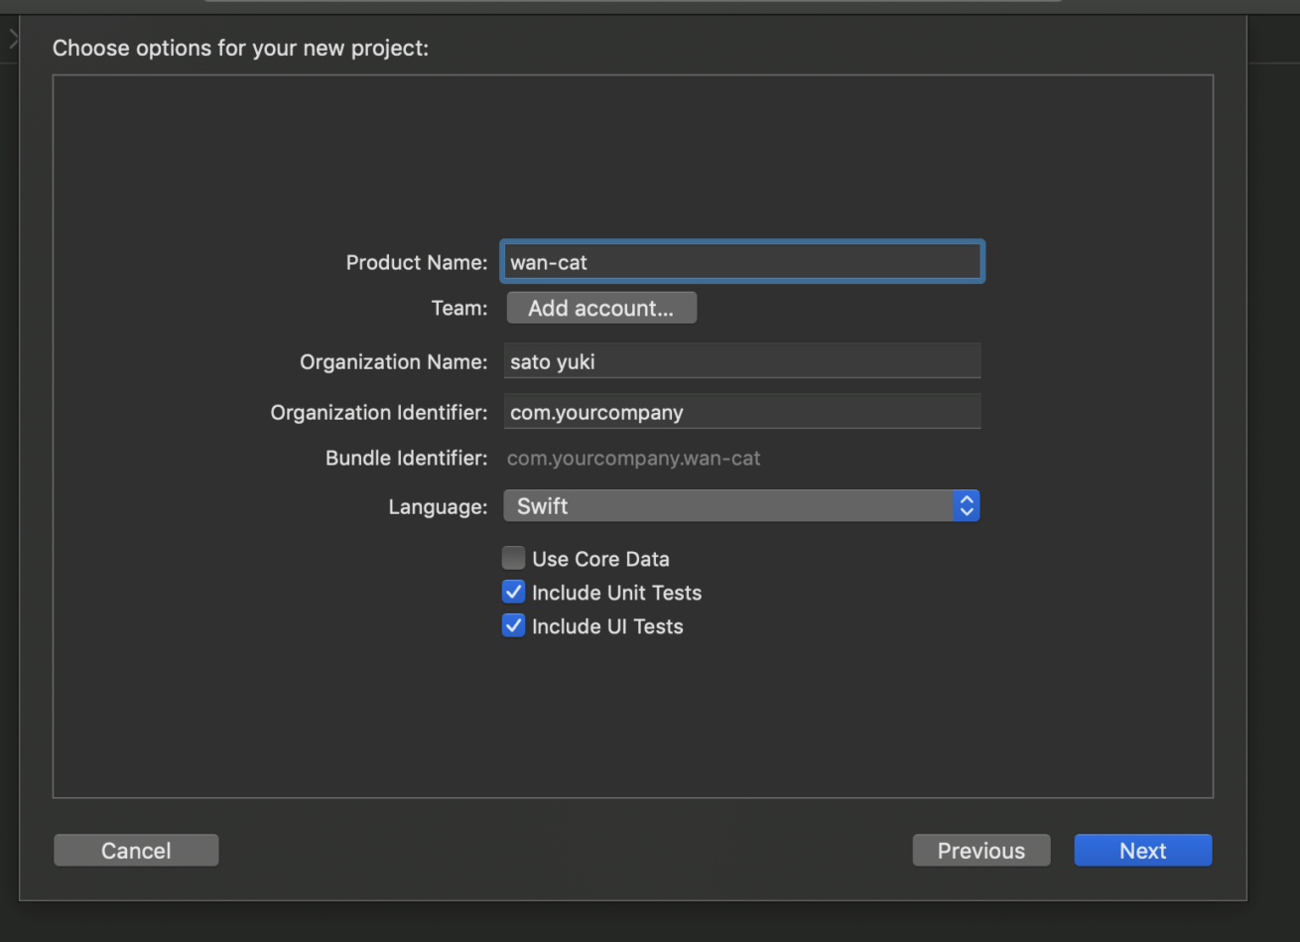Cancel the new project dialog
This screenshot has width=1300, height=942.
[x=136, y=851]
